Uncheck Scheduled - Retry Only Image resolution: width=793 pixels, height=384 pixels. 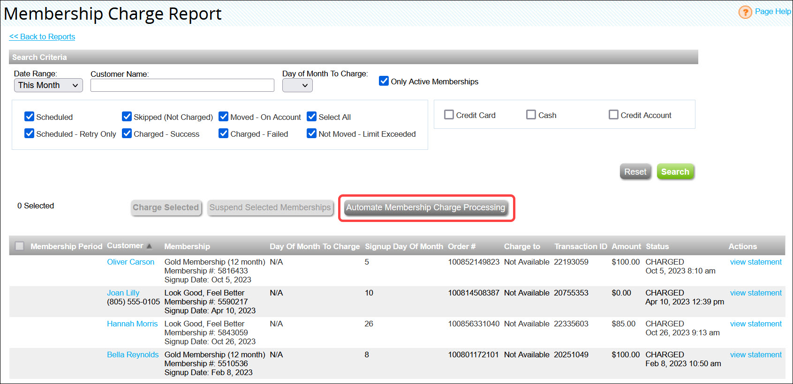point(30,133)
